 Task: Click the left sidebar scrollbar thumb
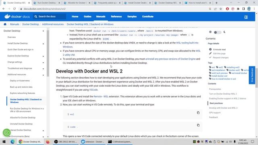click(x=48, y=54)
